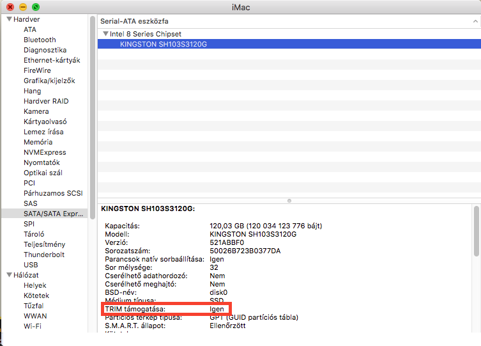
Task: Select the KINGSTON SH103S3120G device row
Action: click(x=289, y=44)
